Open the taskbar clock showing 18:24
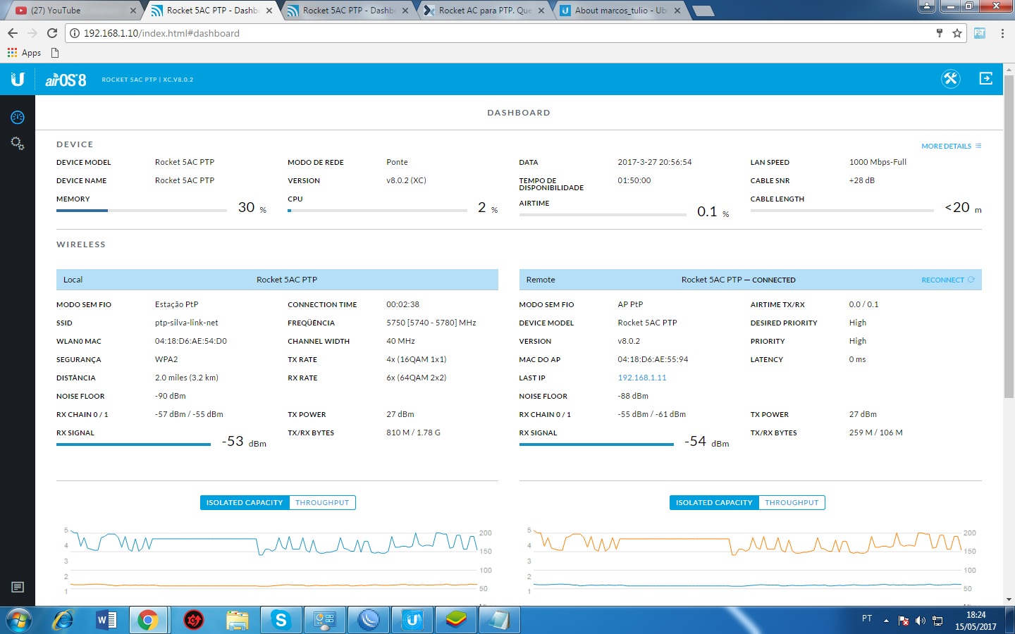The image size is (1015, 634). (x=976, y=621)
